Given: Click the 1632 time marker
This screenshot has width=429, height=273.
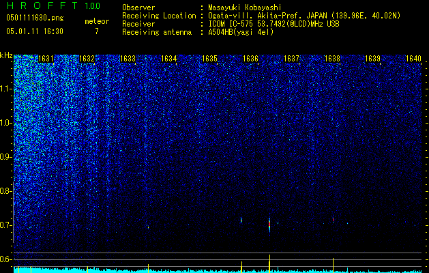Looking at the screenshot, I should pyautogui.click(x=87, y=59).
